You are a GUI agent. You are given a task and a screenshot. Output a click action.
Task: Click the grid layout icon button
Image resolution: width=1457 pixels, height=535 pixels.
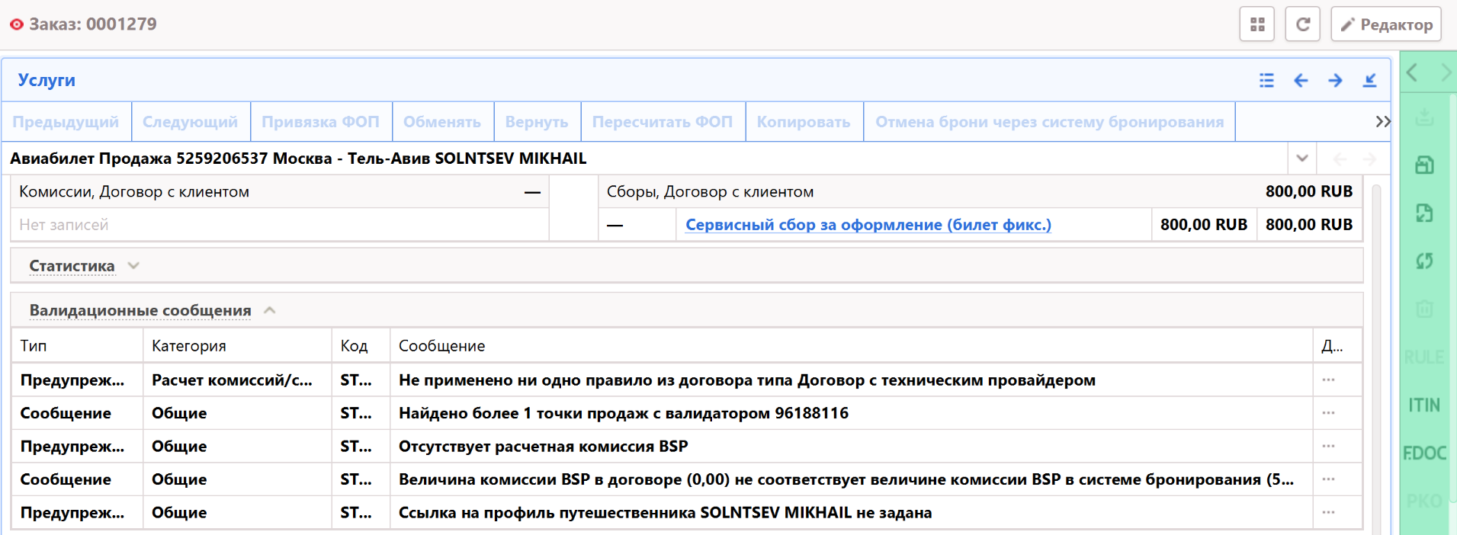(x=1257, y=24)
